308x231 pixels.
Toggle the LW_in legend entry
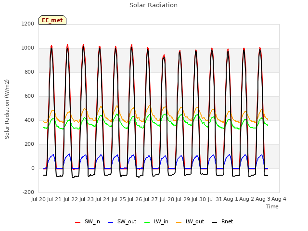[x=156, y=222]
